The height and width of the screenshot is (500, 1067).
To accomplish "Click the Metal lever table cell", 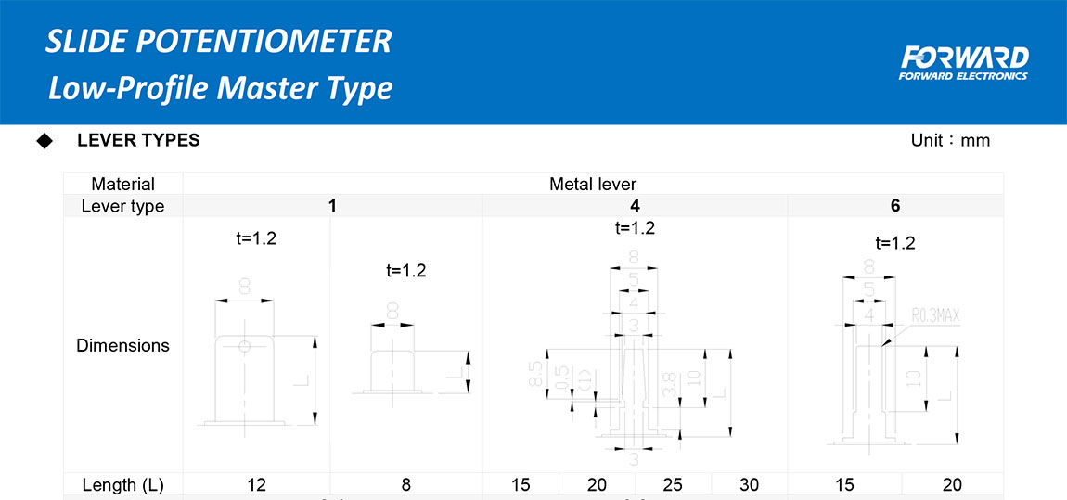I will click(x=593, y=184).
